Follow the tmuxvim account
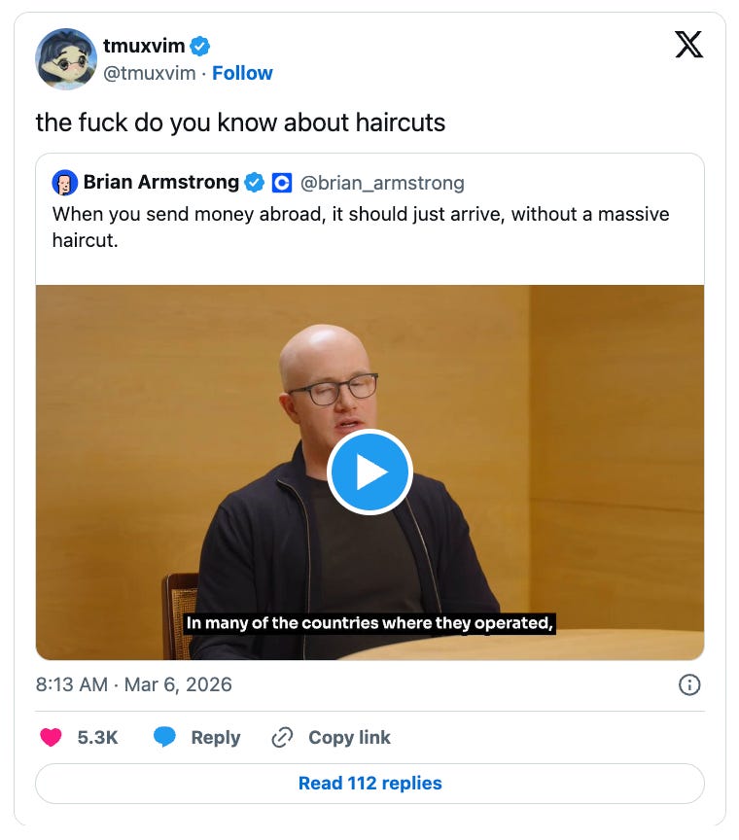 pos(242,73)
